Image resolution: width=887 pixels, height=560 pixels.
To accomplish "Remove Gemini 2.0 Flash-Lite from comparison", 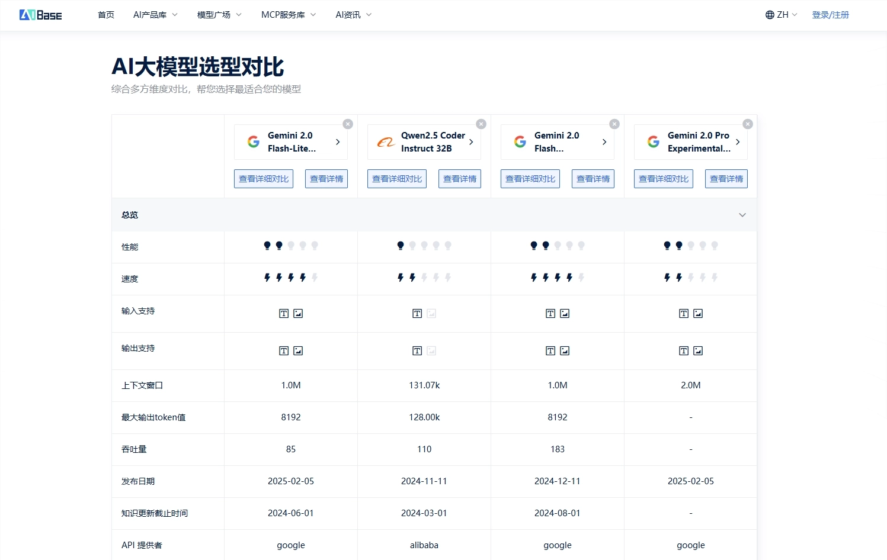I will 348,124.
